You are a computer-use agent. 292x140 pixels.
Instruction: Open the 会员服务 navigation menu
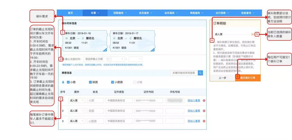click(145, 13)
